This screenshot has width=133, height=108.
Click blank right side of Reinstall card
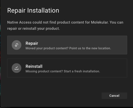114,68
